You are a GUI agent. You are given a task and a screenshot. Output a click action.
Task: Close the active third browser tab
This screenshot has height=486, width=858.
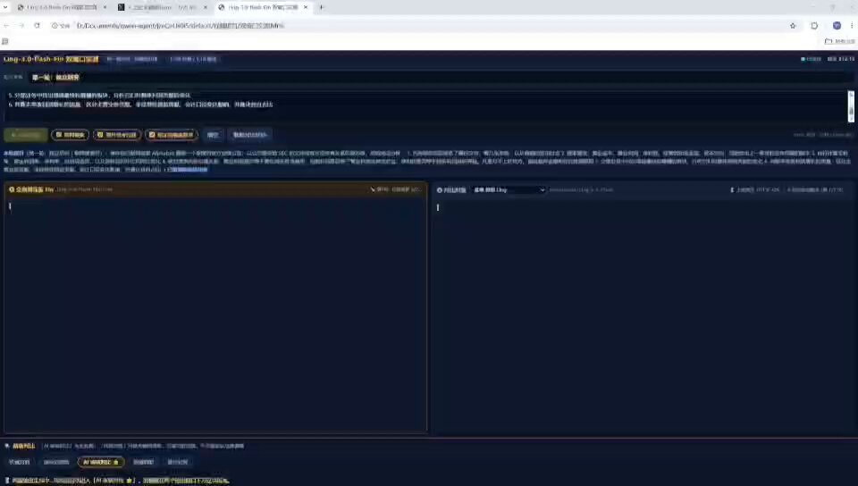tap(306, 7)
